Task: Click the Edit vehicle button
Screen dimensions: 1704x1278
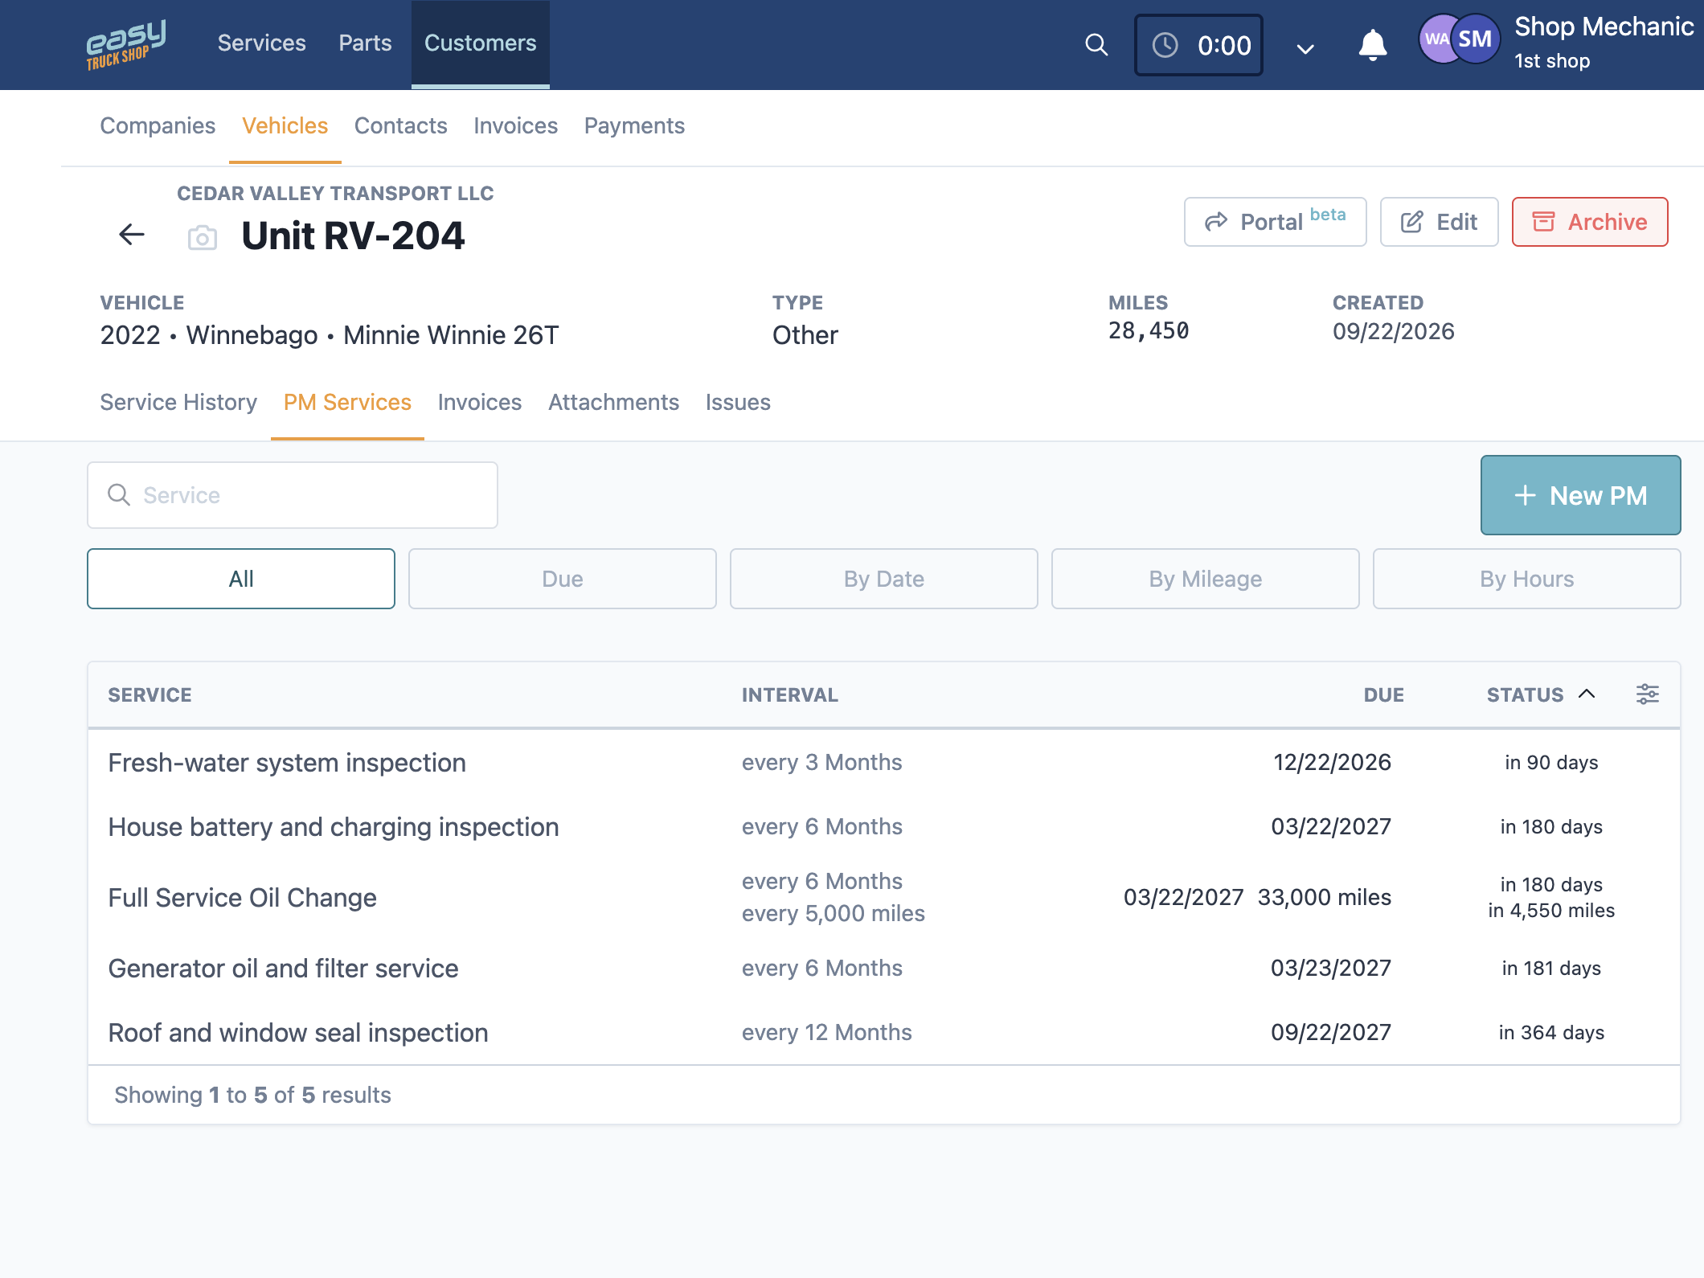Action: (x=1440, y=222)
